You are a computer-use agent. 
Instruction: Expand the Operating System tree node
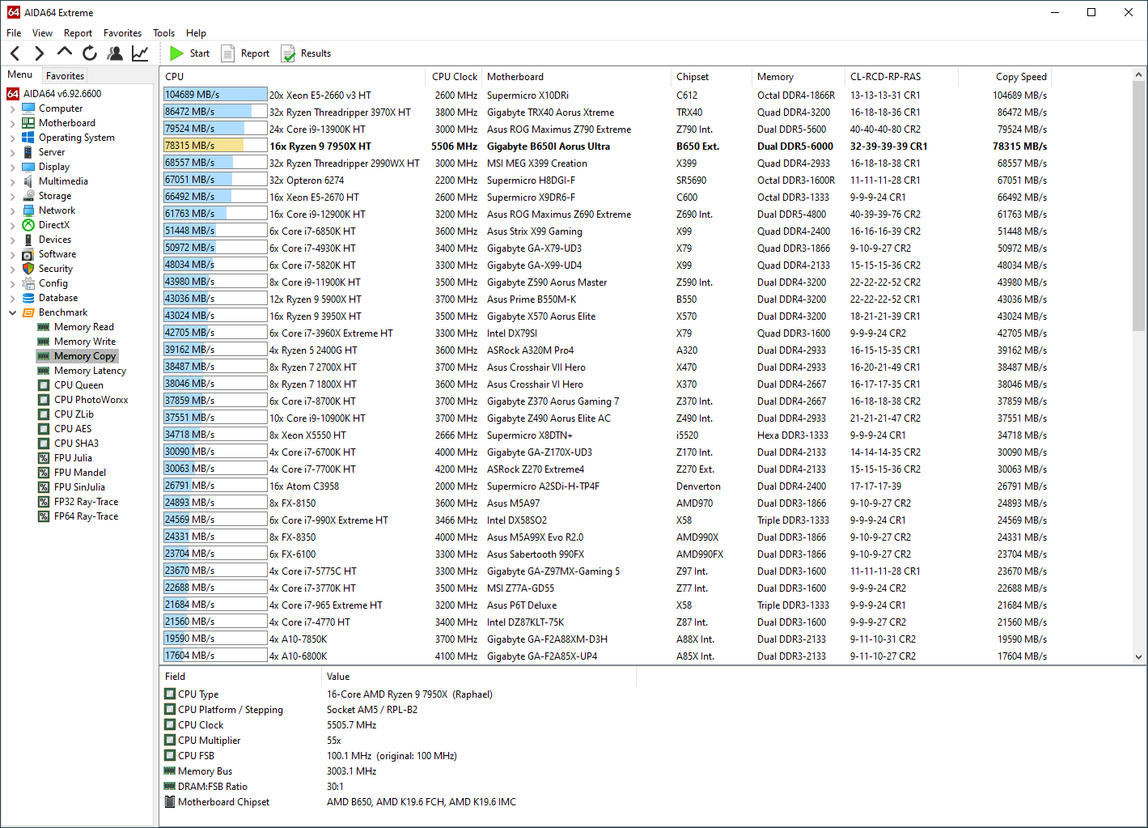(x=12, y=138)
